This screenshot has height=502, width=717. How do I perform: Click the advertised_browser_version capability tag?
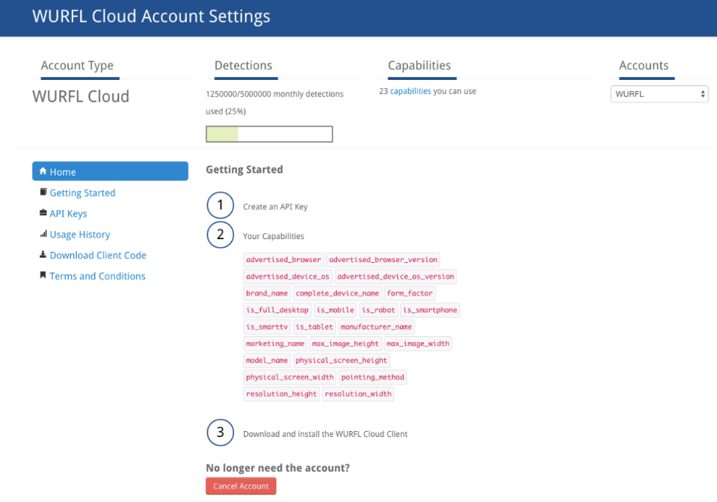[384, 260]
